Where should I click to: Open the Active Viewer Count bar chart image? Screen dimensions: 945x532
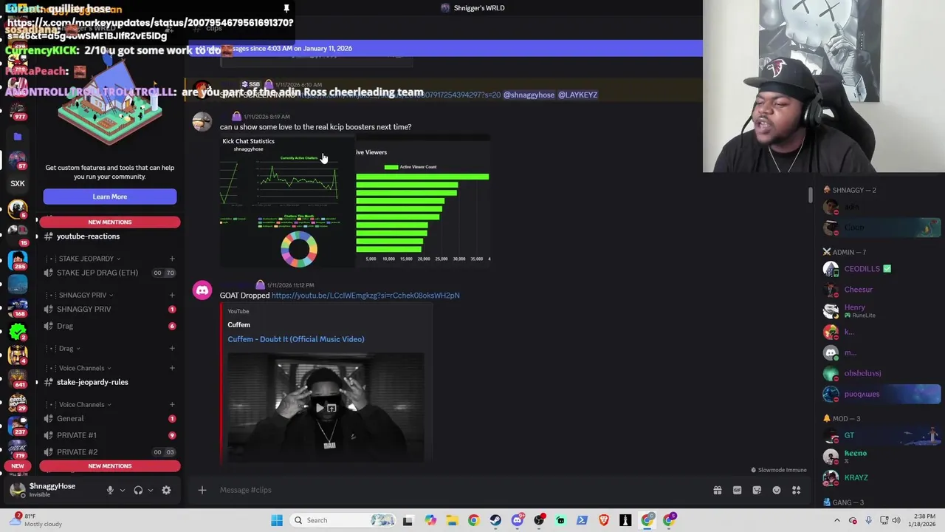(x=423, y=201)
